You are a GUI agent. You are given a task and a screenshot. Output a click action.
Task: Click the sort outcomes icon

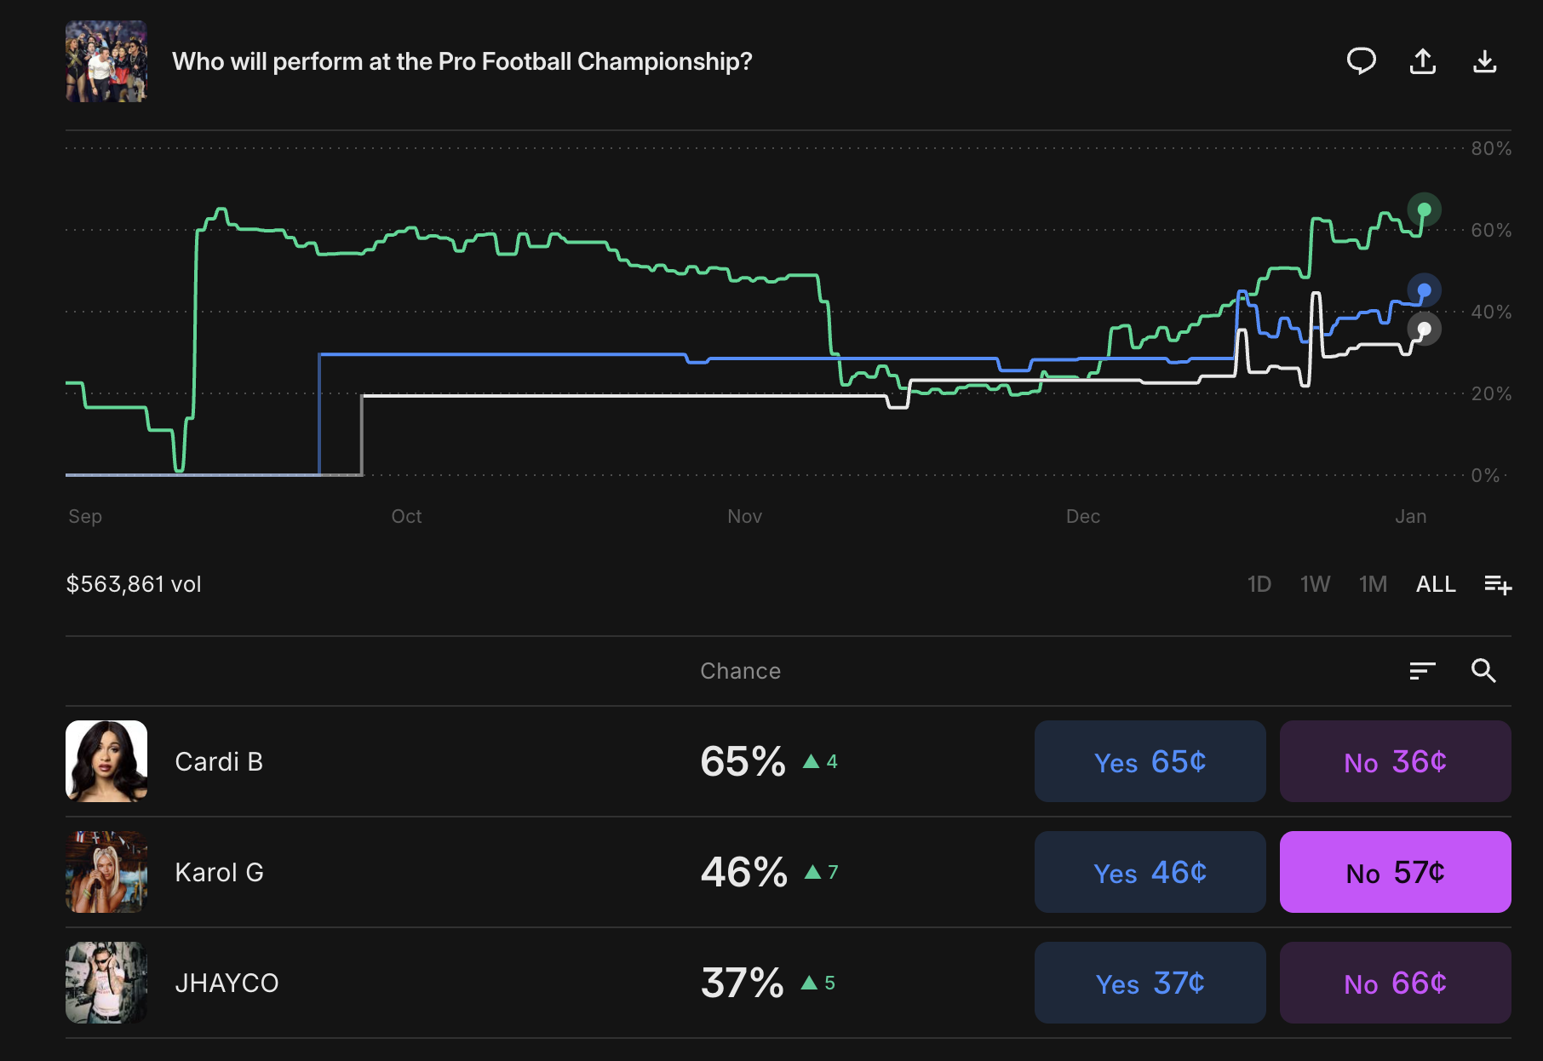1423,671
